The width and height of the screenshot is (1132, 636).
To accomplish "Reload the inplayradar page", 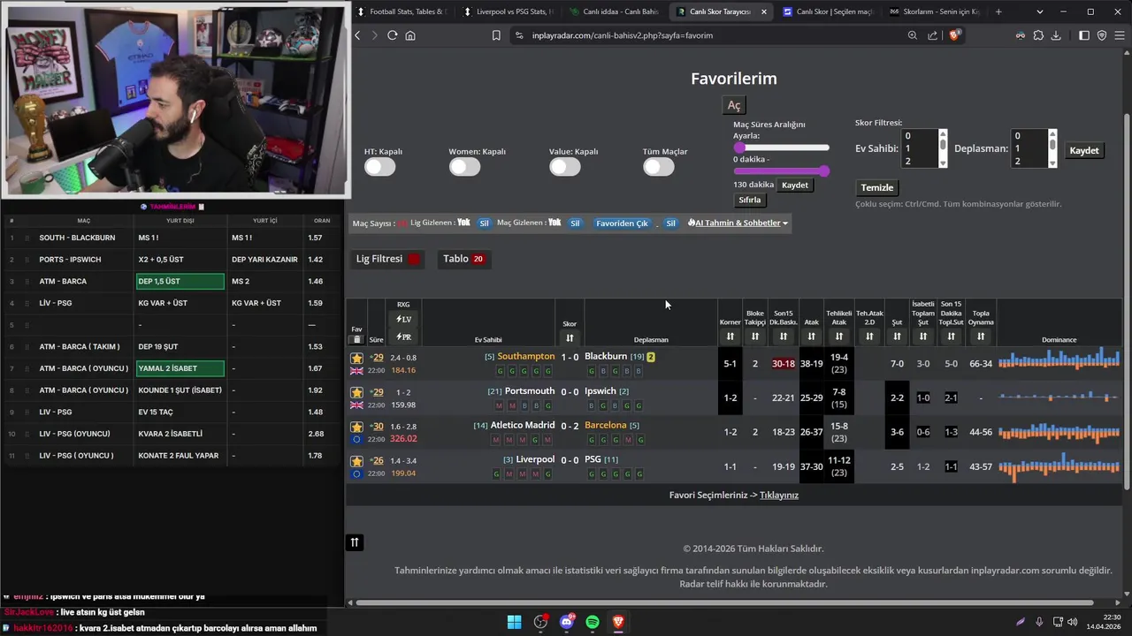I will click(x=392, y=35).
